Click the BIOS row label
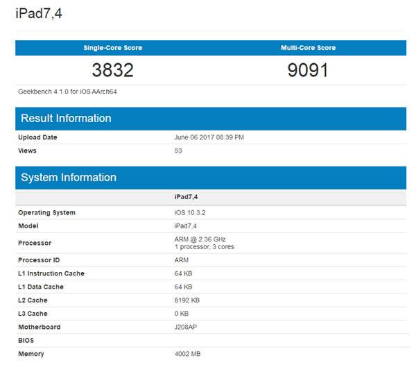Image resolution: width=416 pixels, height=367 pixels. [x=26, y=341]
